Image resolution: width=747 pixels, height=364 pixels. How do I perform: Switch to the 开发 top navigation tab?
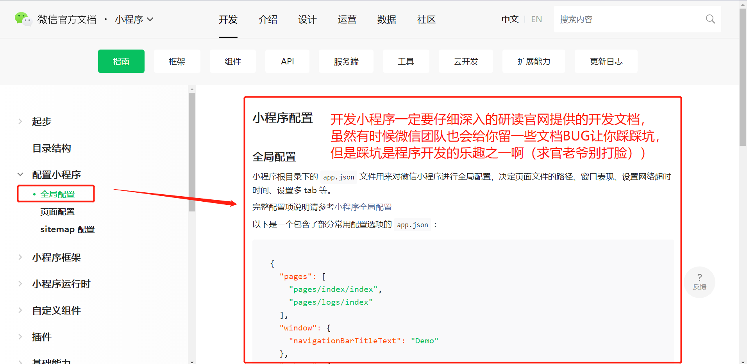(x=228, y=20)
